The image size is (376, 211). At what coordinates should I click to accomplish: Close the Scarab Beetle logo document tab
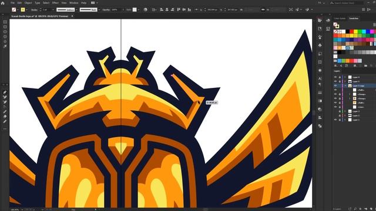72,16
